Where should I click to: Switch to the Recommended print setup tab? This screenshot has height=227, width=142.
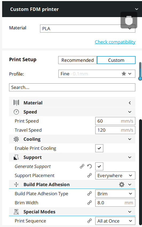(77, 60)
